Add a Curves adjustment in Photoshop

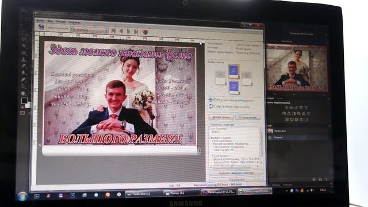pyautogui.click(x=296, y=108)
